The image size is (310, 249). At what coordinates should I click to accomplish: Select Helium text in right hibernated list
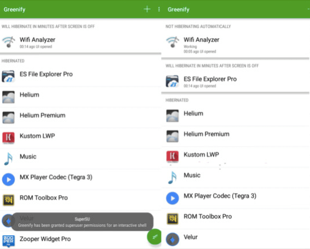(x=193, y=113)
